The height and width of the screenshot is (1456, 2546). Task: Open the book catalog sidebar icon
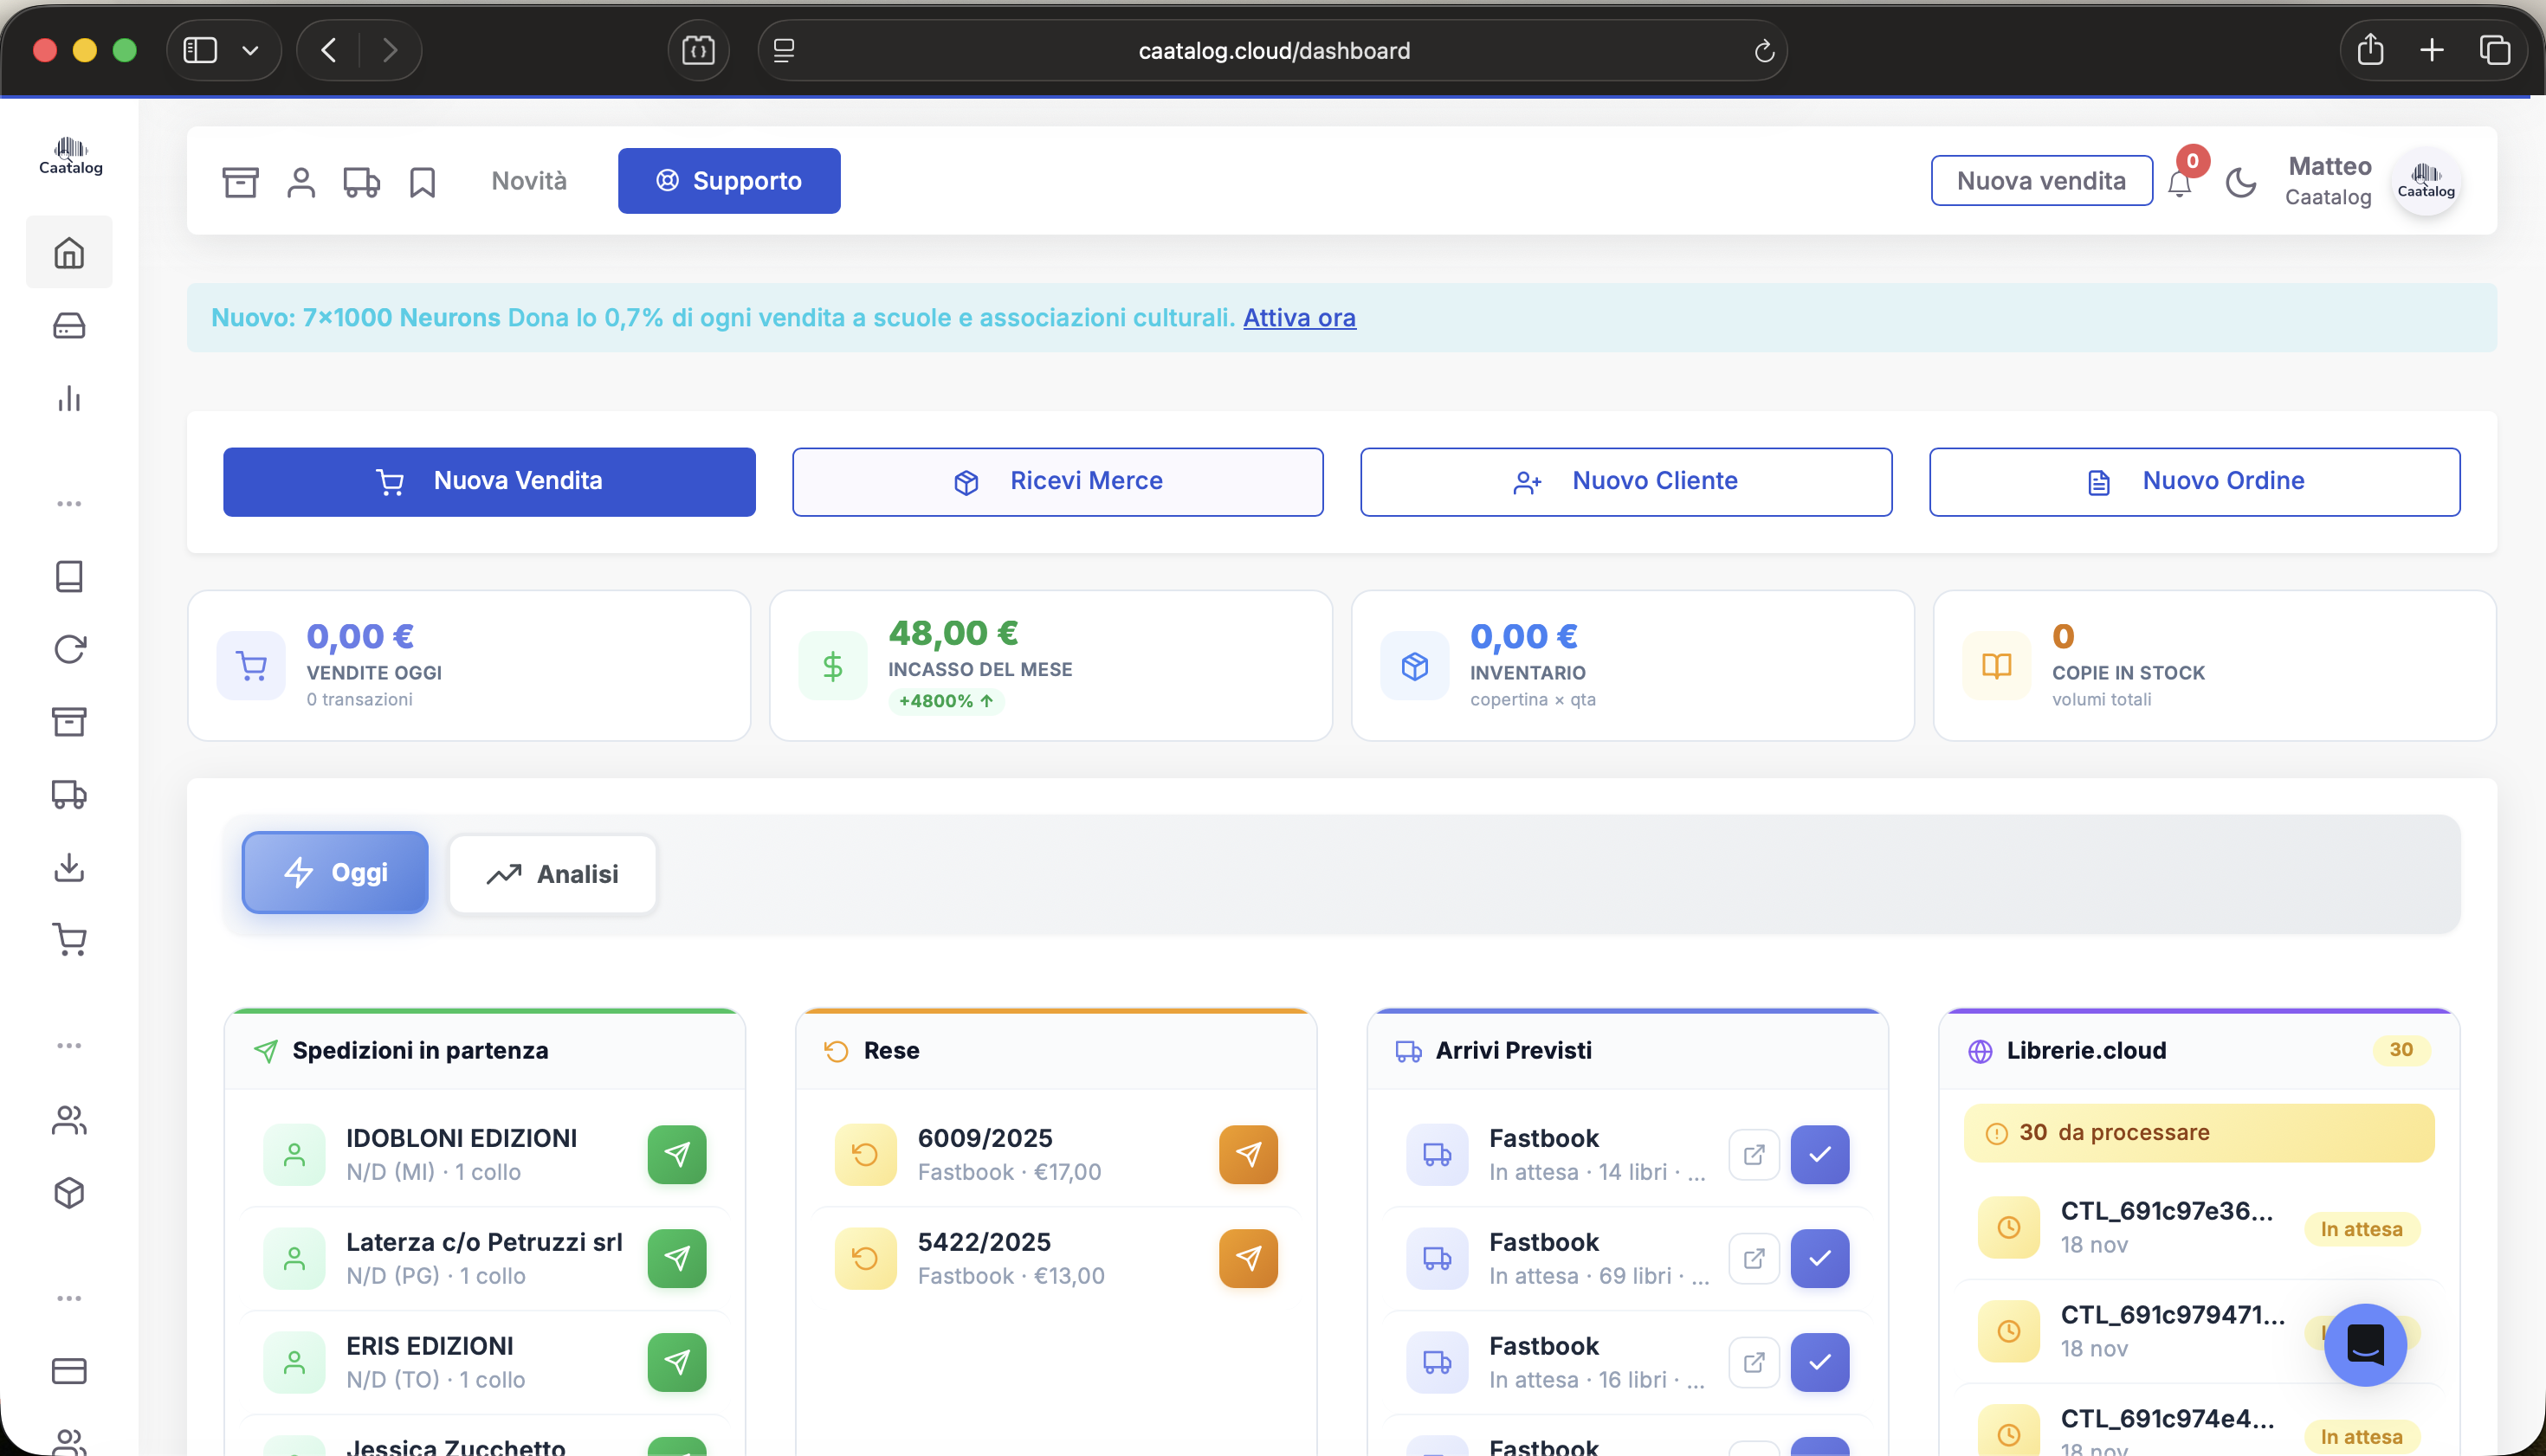[69, 576]
